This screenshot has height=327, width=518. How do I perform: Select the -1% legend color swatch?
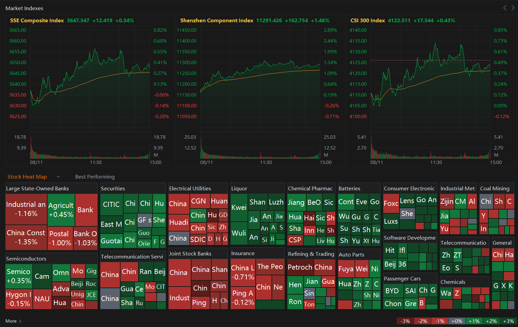pyautogui.click(x=439, y=321)
